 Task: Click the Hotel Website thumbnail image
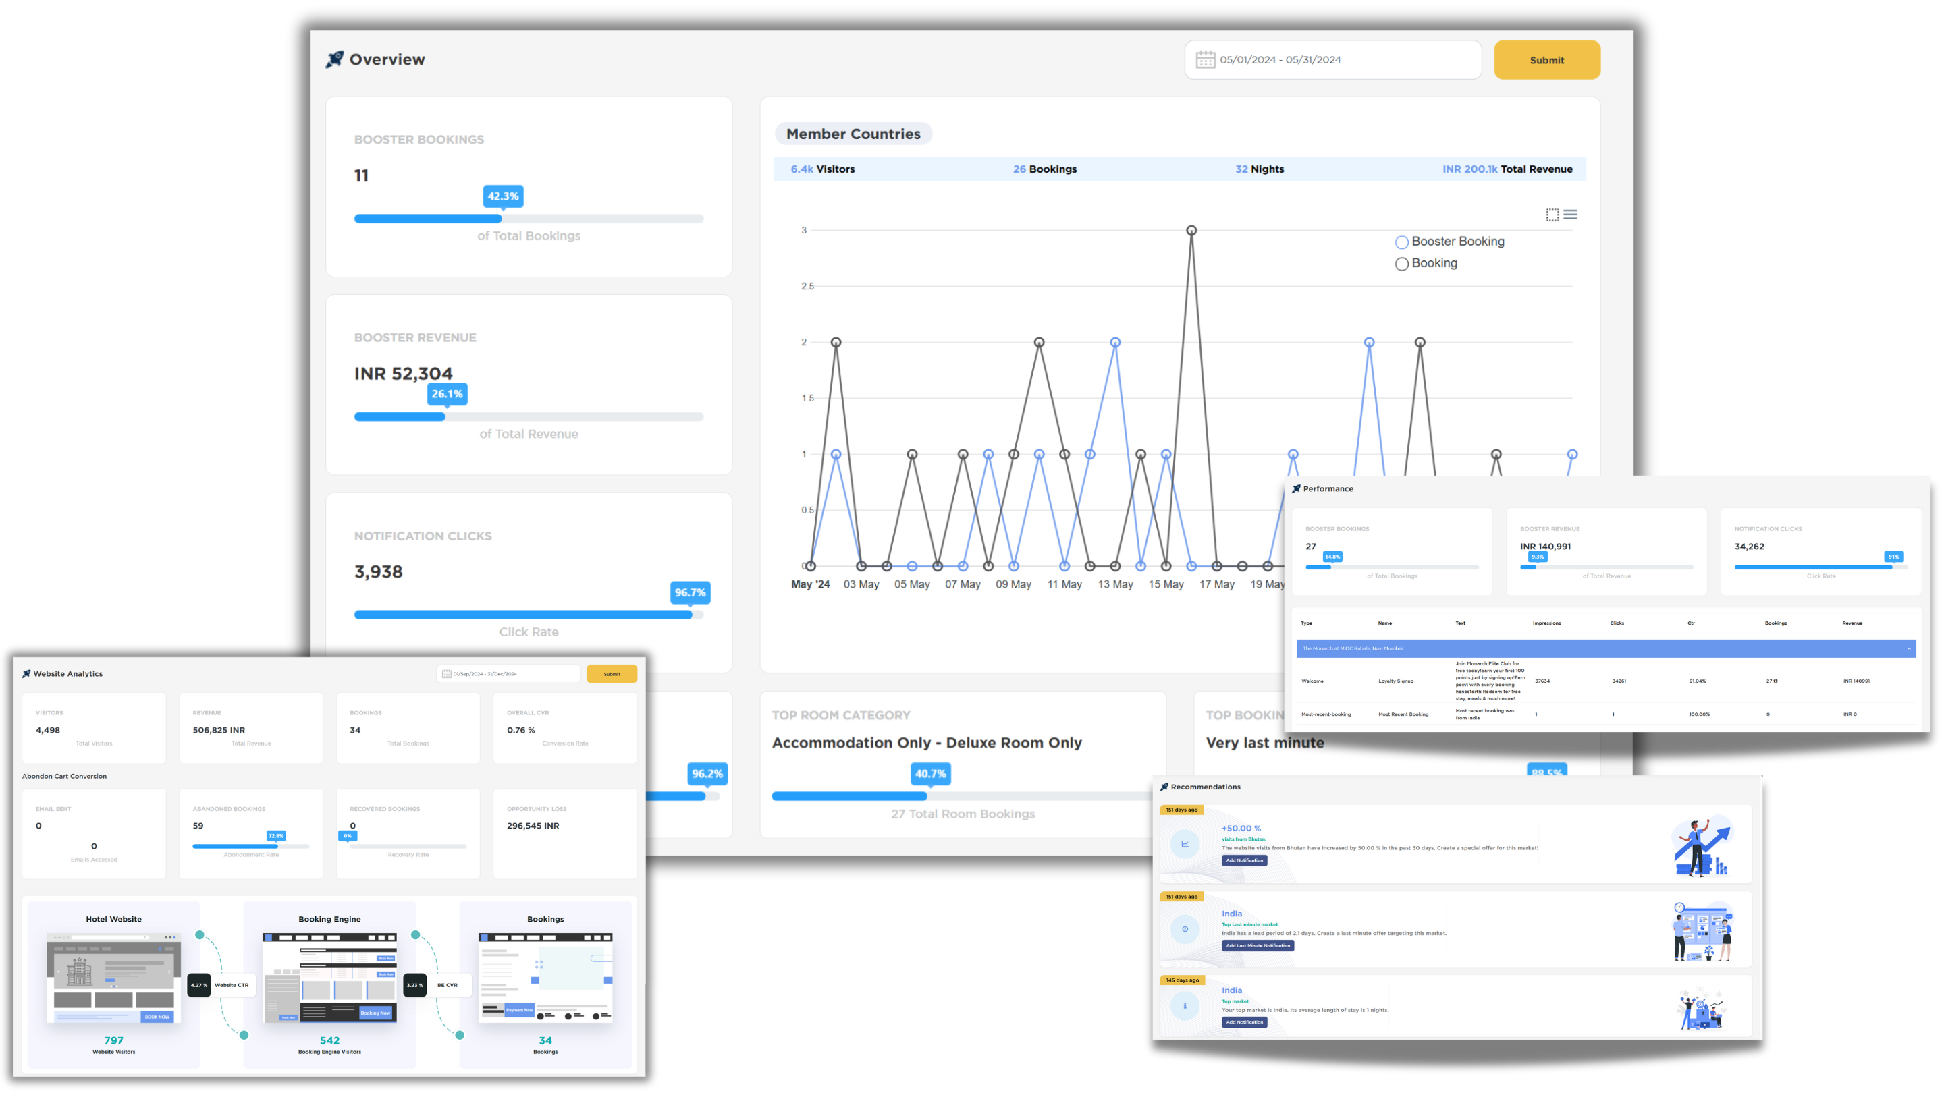(114, 978)
